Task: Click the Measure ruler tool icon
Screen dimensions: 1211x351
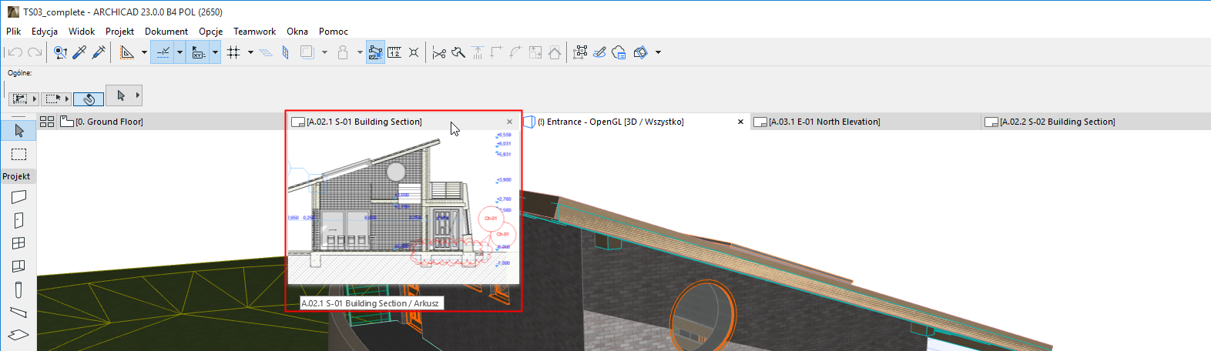Action: (x=394, y=52)
